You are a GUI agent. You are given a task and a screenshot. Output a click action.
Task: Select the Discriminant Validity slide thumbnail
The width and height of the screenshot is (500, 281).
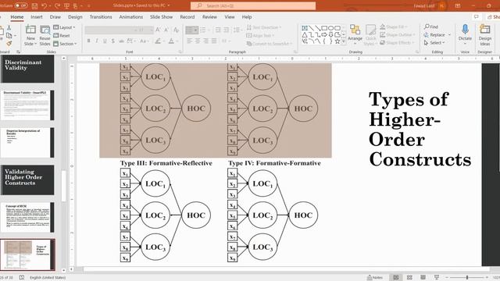(x=27, y=69)
